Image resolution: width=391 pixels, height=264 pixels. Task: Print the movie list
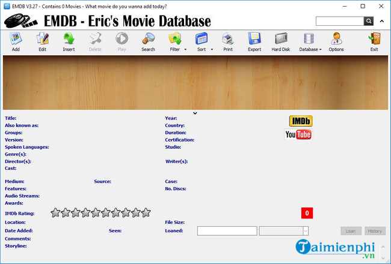coord(228,41)
